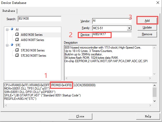Click the Search input field containing 8G1K08

(x=40, y=19)
